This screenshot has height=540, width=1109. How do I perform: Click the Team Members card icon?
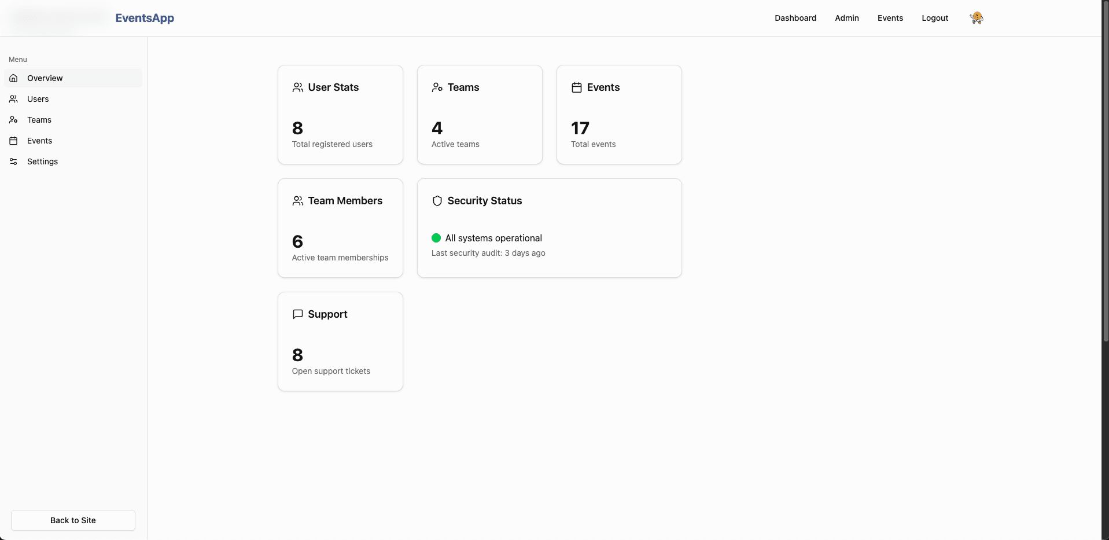[x=298, y=201]
